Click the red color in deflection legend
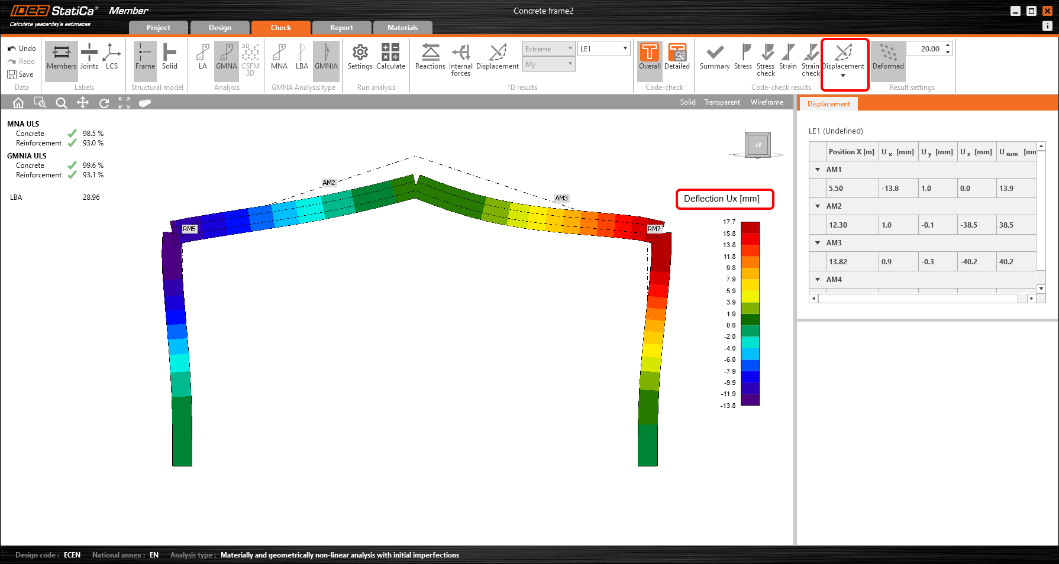 [750, 239]
